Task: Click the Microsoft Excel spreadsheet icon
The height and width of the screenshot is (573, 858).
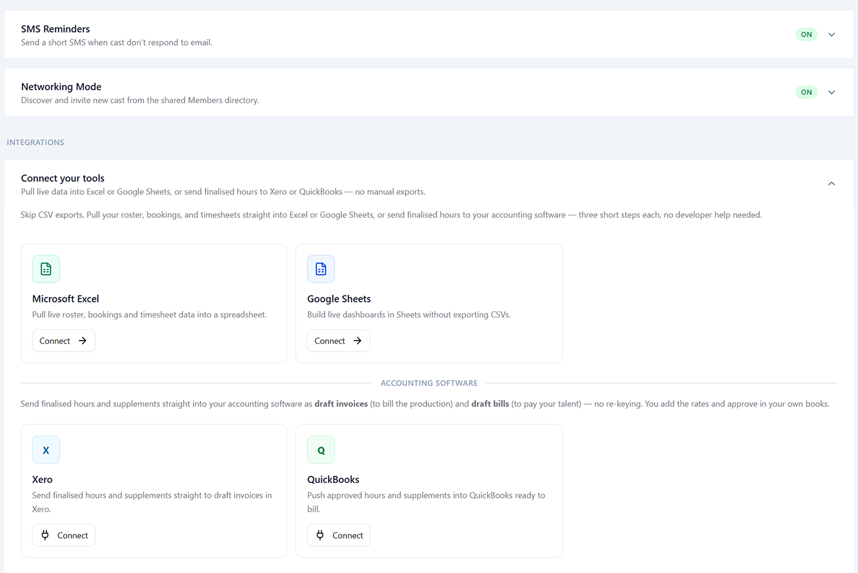Action: click(46, 269)
